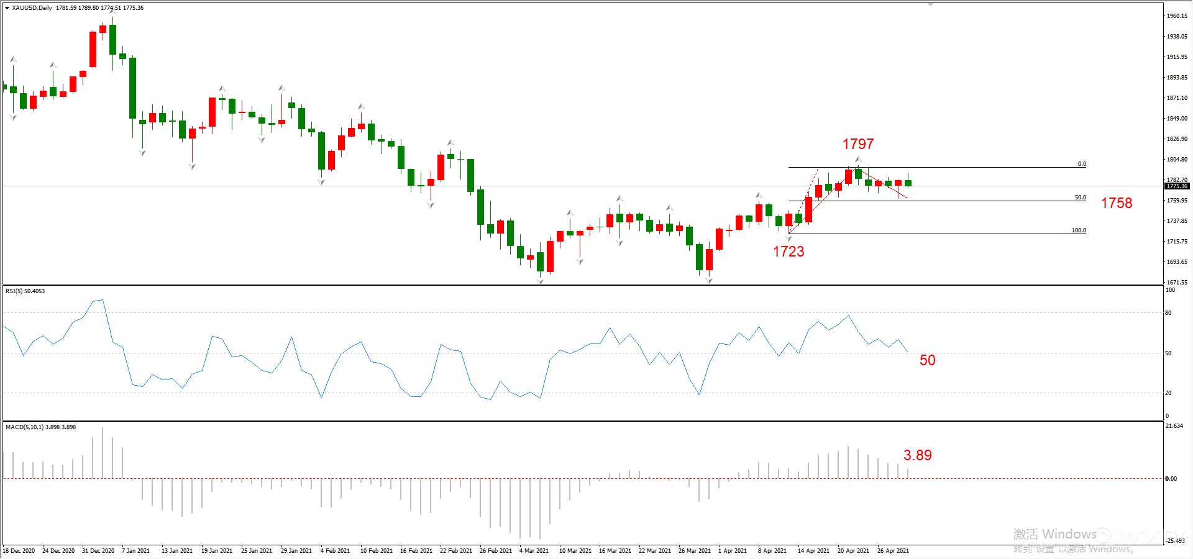Select the red 1723 text label
The width and height of the screenshot is (1193, 559).
(x=788, y=252)
